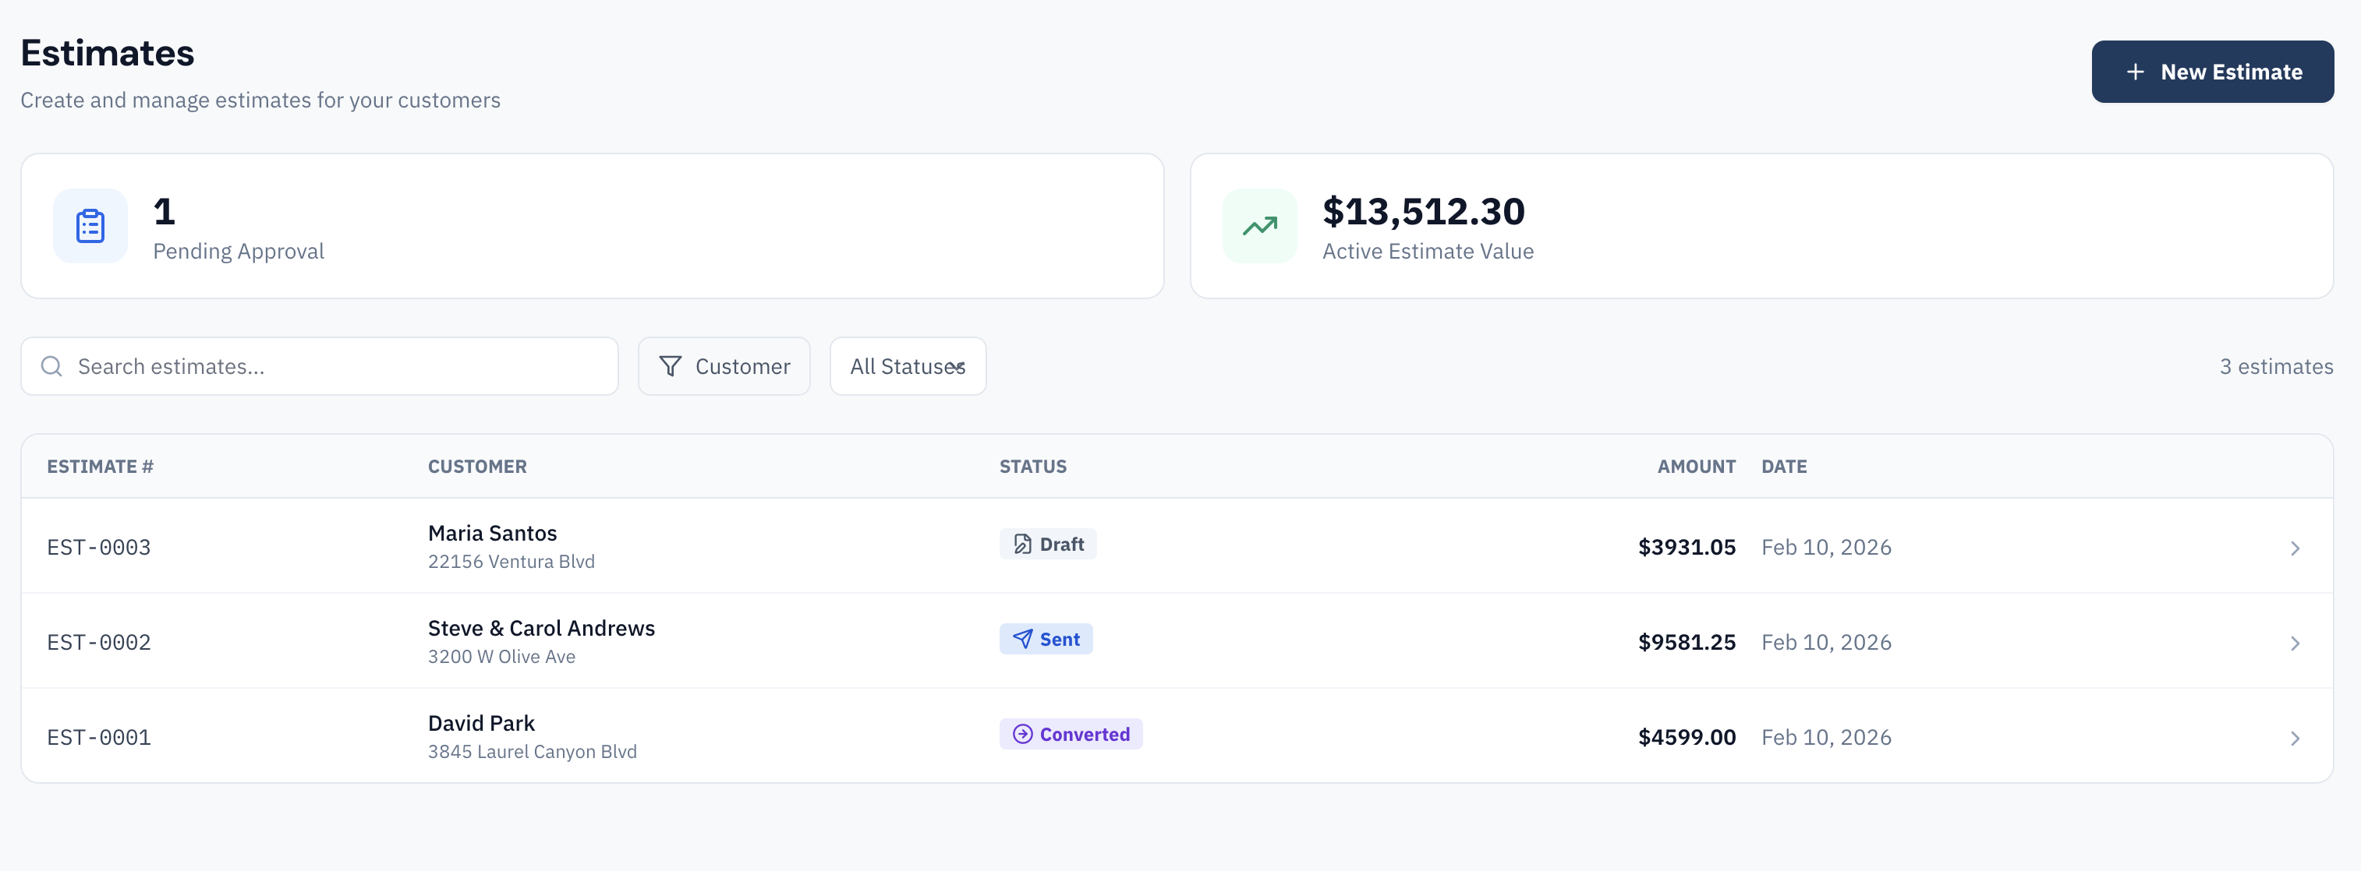The height and width of the screenshot is (871, 2361).
Task: Click the plus icon on New Estimate button
Action: 2137,72
